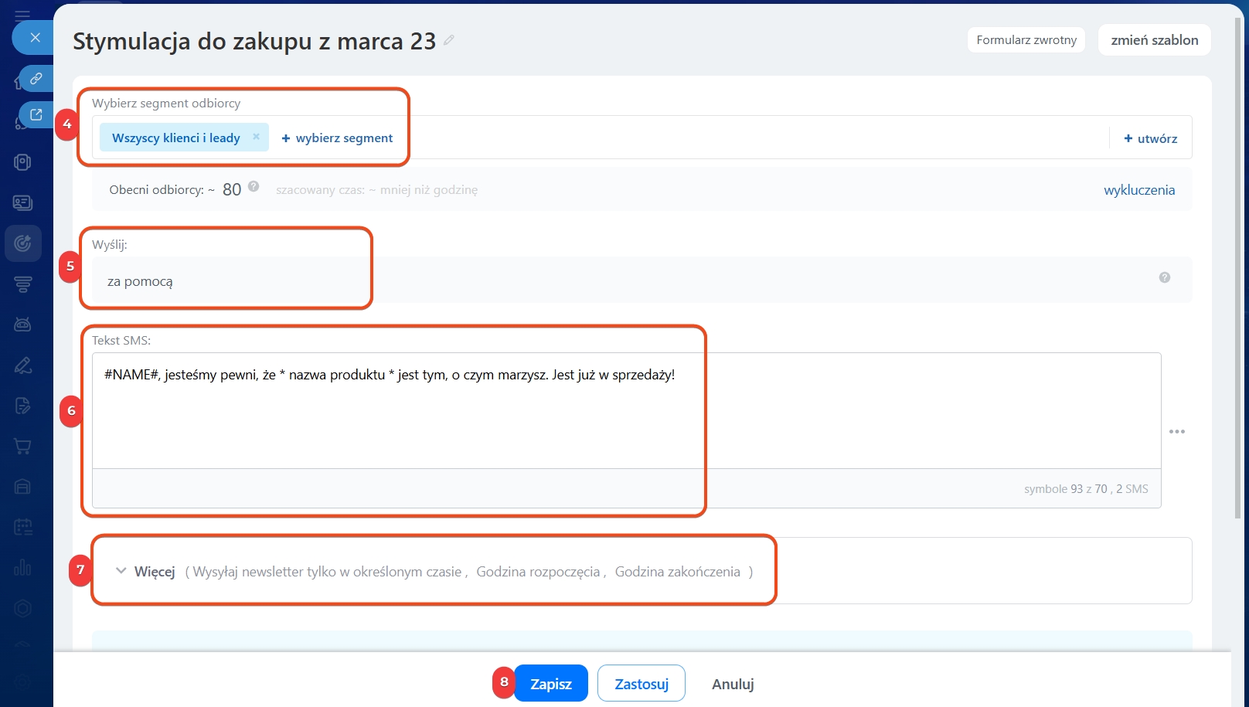This screenshot has height=707, width=1249.
Task: Click the 'Formularz zwrotny' button
Action: 1026,40
